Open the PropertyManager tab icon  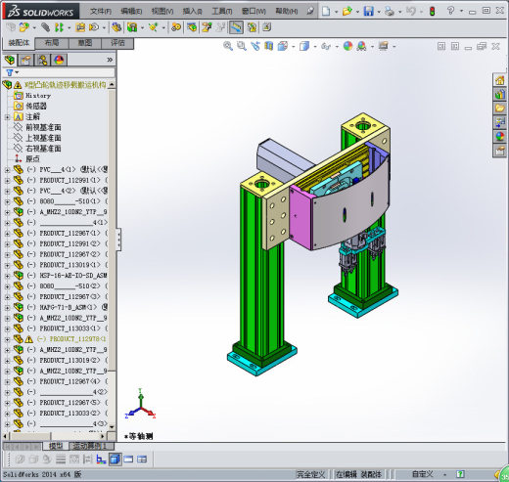pos(25,60)
